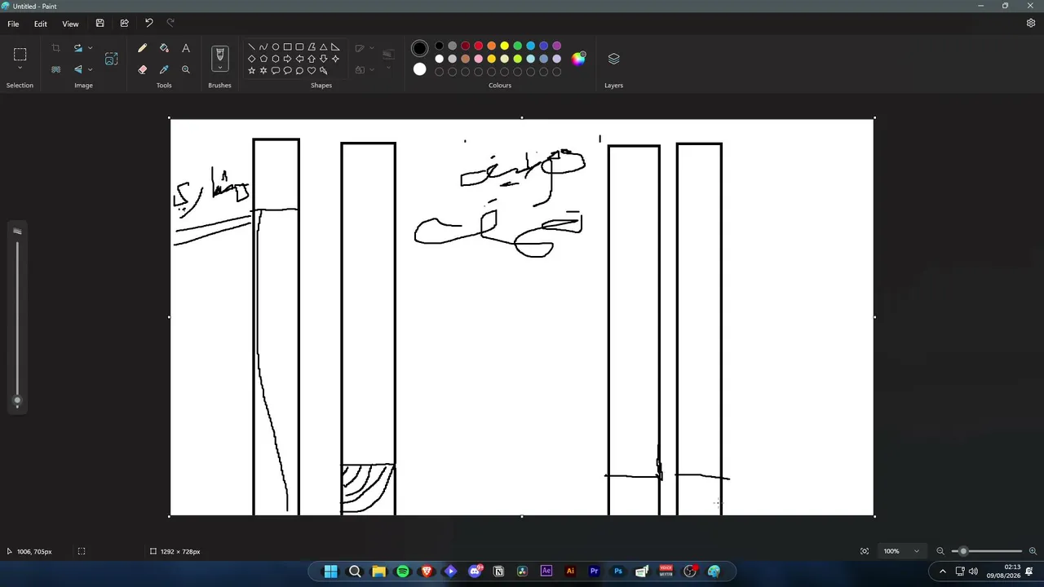Pick the purple colour swatch
Viewport: 1044px width, 587px height.
pos(556,46)
